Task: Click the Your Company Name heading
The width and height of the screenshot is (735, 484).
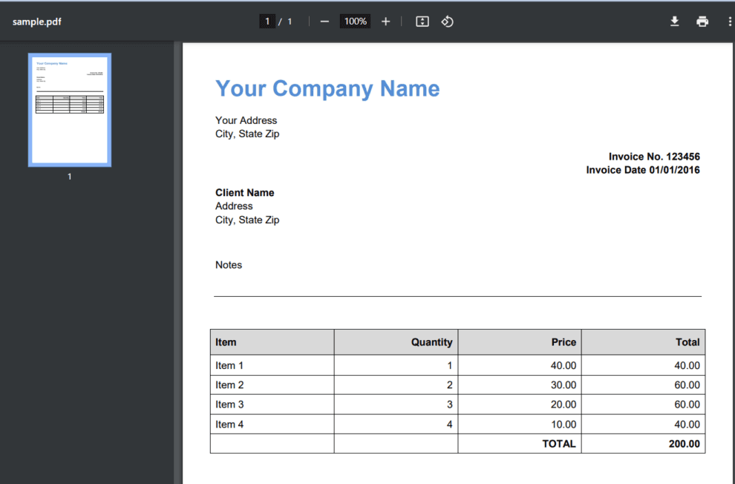Action: pyautogui.click(x=327, y=88)
